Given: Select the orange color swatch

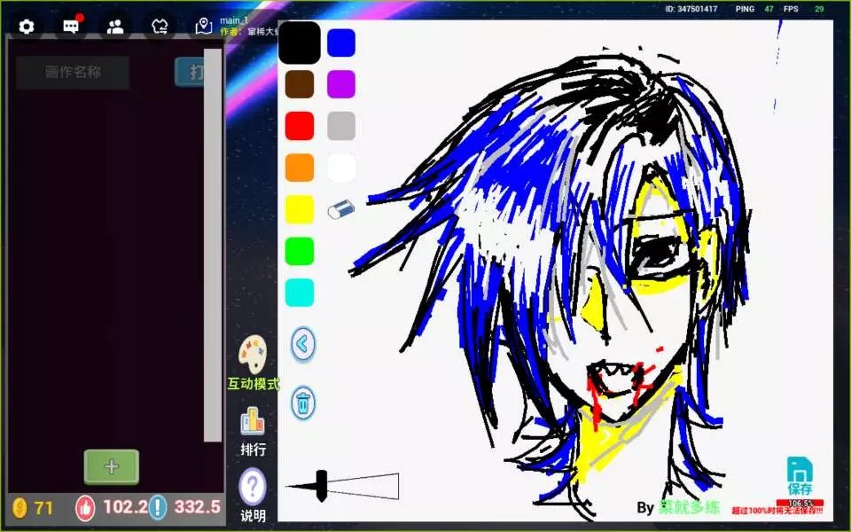Looking at the screenshot, I should [300, 168].
